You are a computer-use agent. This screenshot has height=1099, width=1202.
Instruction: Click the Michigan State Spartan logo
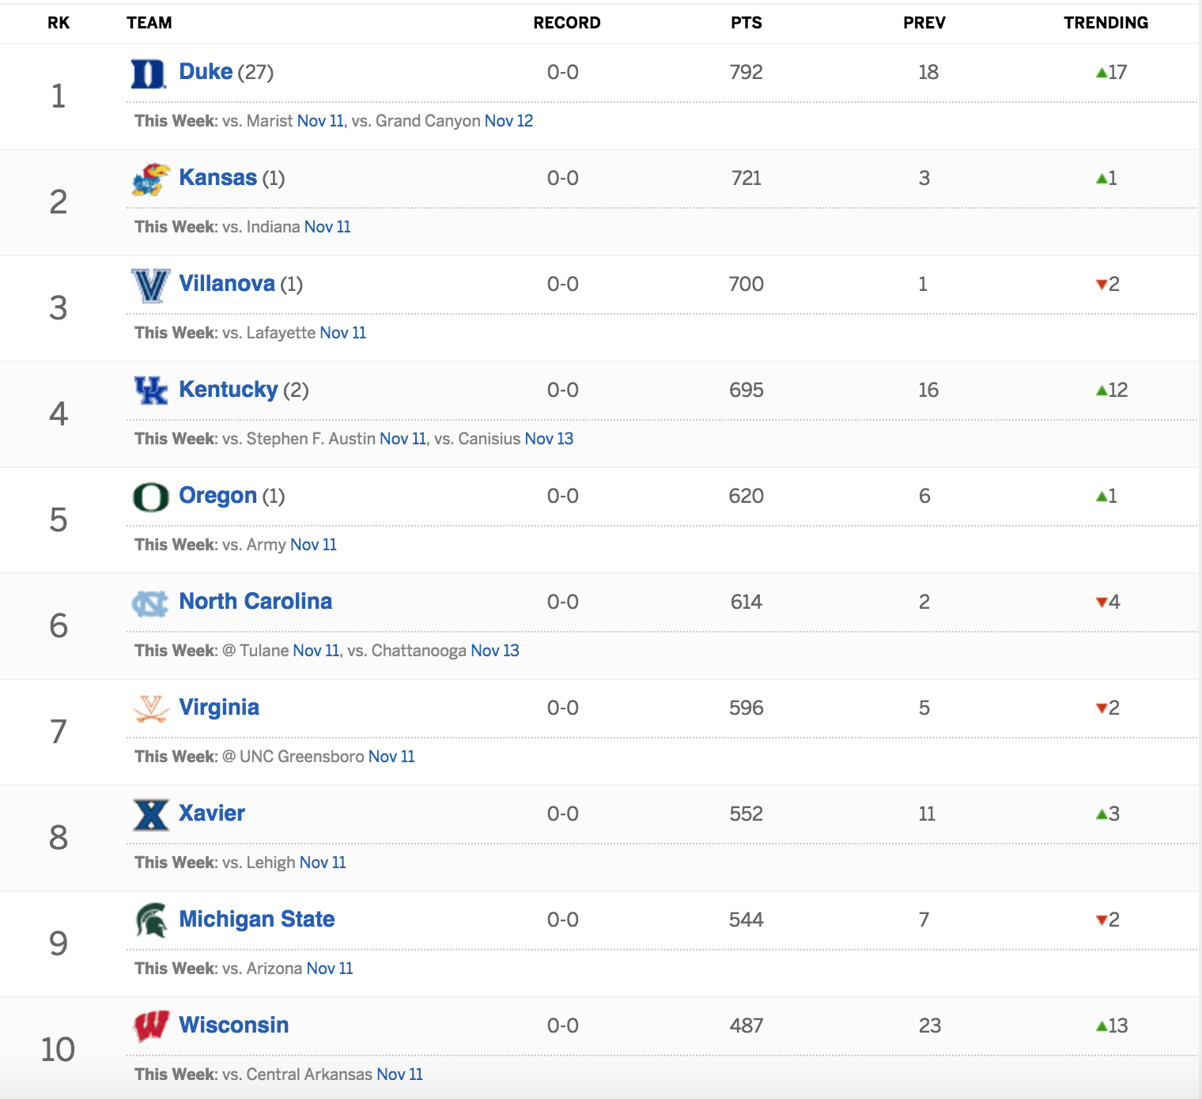tap(151, 920)
